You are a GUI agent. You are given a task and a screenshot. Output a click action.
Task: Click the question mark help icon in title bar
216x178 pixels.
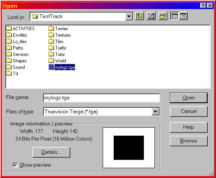click(x=203, y=6)
